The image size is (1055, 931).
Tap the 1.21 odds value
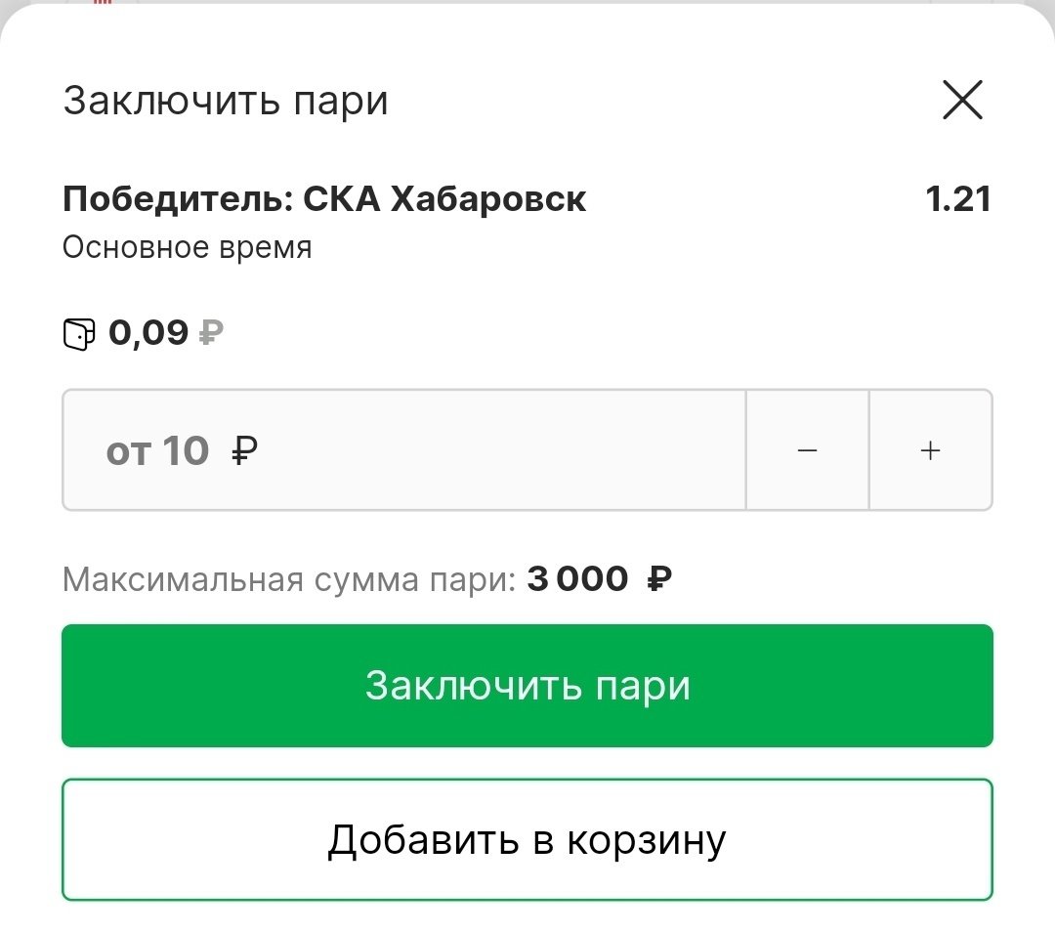pos(958,199)
